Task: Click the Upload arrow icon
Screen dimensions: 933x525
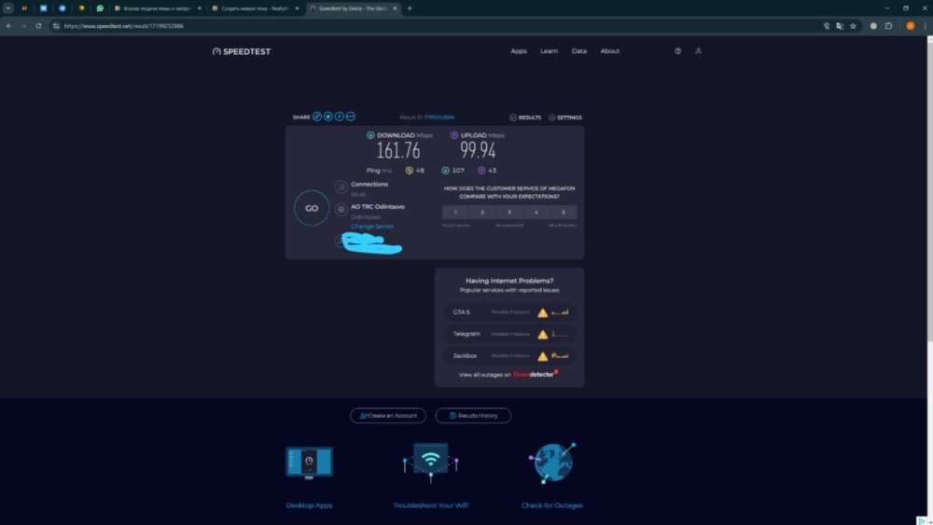Action: click(x=454, y=135)
